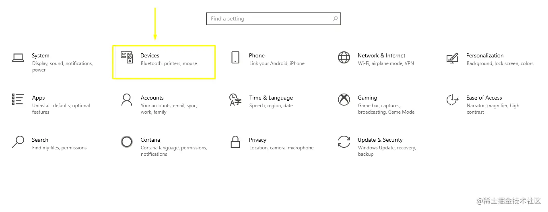Open Phone settings title
Viewport: 548px width, 212px height.
click(x=257, y=55)
